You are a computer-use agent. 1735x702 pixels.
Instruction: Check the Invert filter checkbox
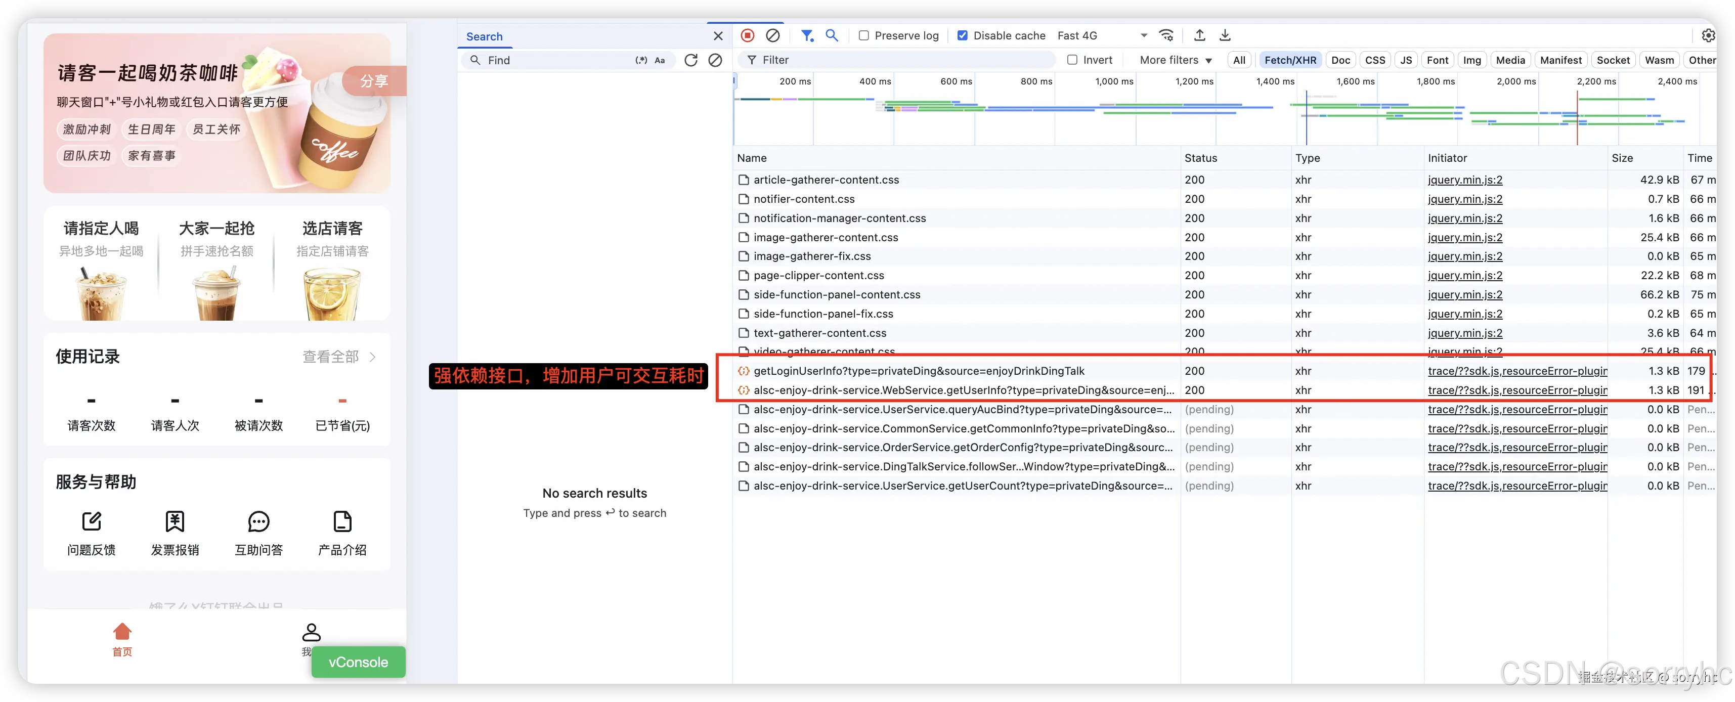(x=1072, y=60)
